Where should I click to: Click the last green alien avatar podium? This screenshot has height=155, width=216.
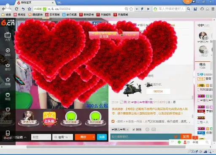[95, 118]
